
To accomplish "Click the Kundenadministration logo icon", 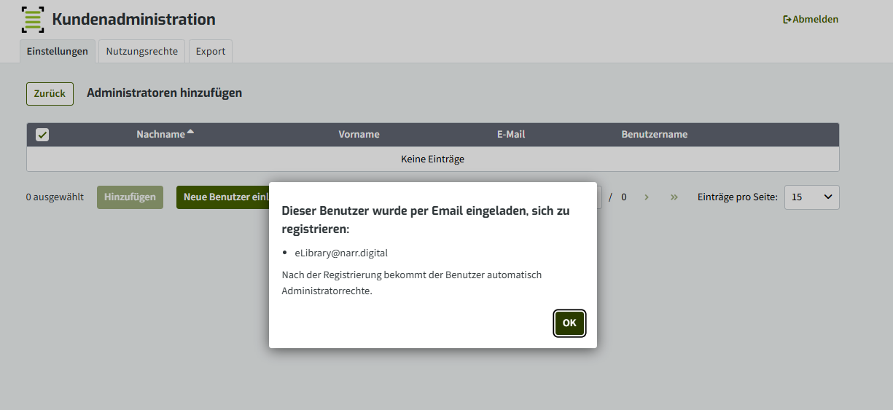I will click(33, 20).
